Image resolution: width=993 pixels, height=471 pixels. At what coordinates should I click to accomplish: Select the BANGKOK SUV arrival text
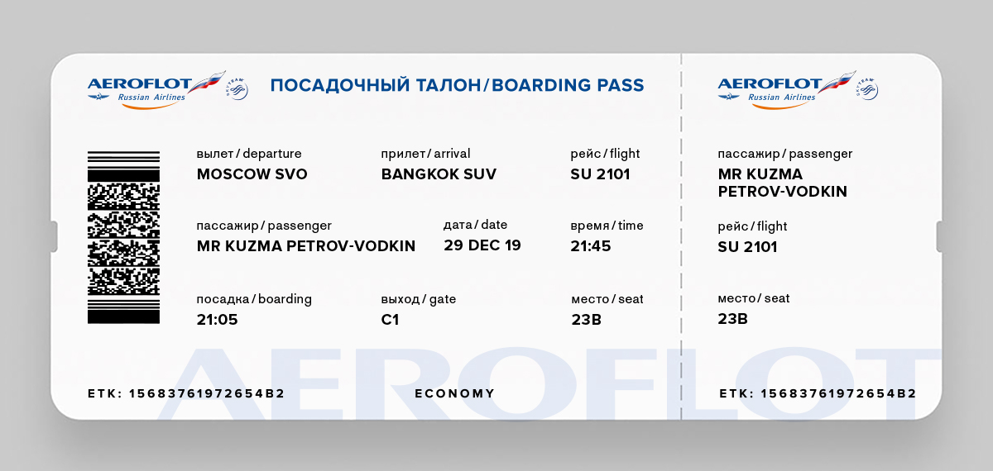pos(439,174)
